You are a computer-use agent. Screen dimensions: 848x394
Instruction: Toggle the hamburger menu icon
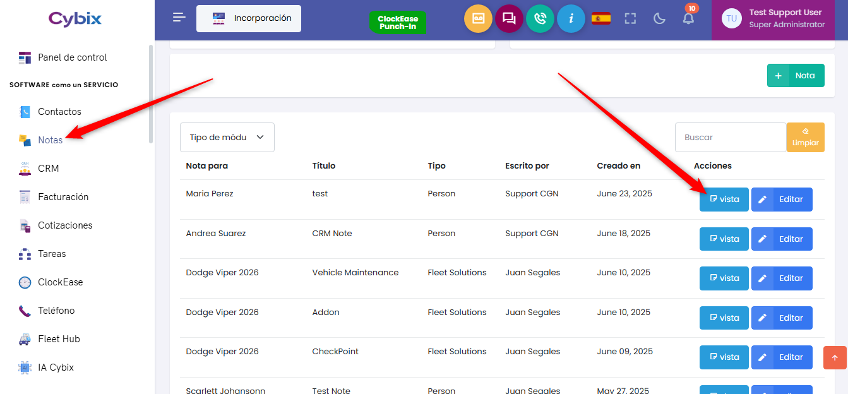(x=179, y=18)
